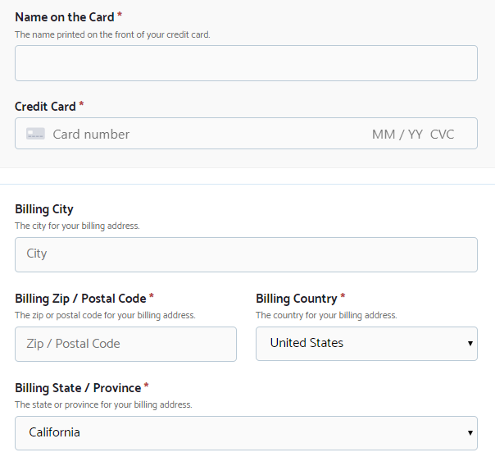Image resolution: width=495 pixels, height=466 pixels.
Task: Click the 'Billing City' label
Action: tap(44, 209)
